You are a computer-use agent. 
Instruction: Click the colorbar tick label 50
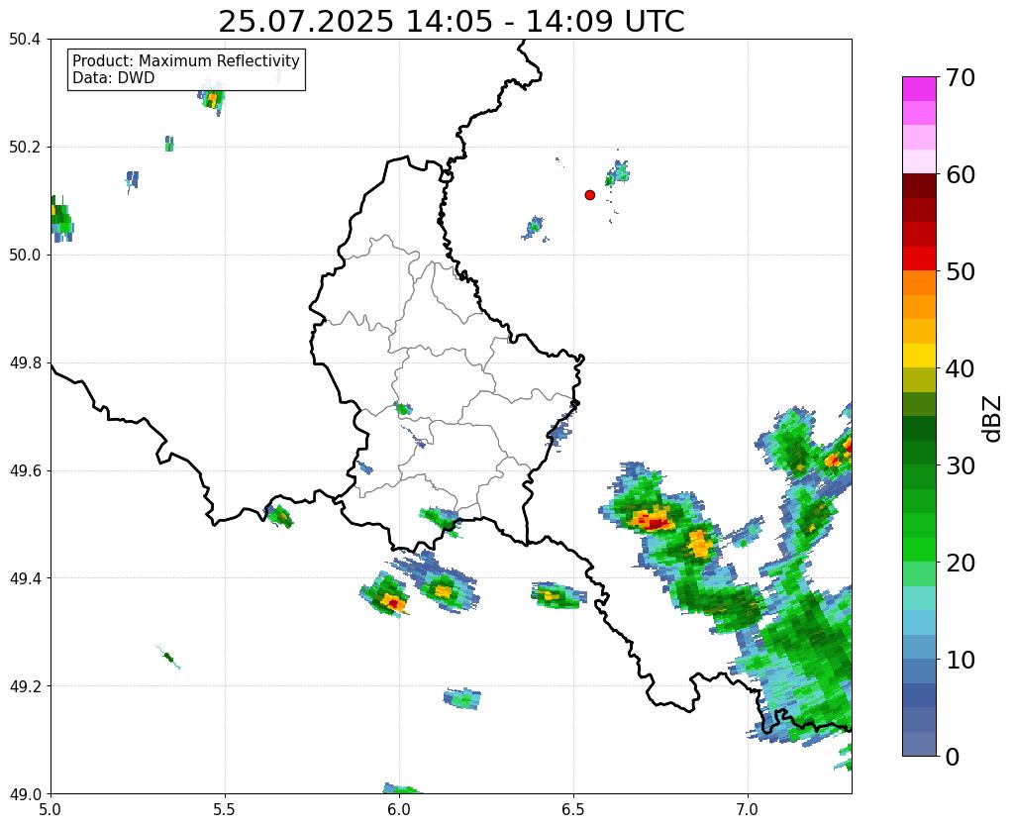961,271
